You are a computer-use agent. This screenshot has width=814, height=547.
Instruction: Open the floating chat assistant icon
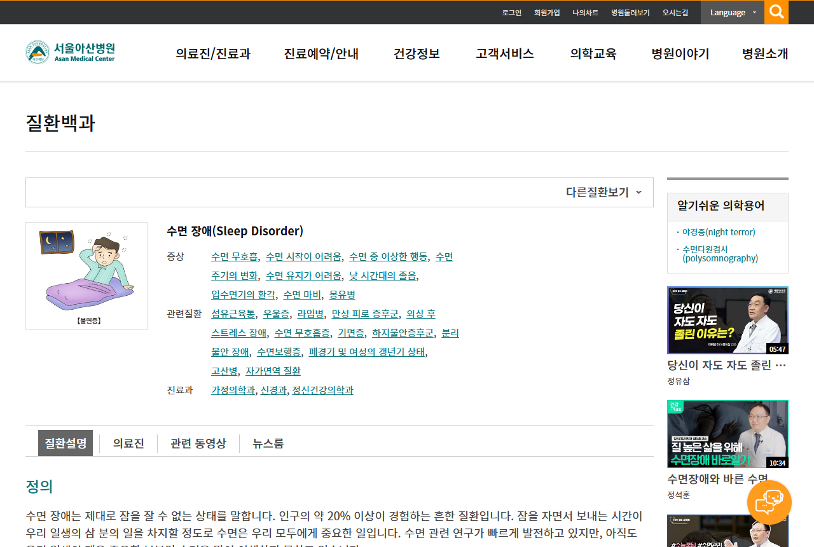769,502
